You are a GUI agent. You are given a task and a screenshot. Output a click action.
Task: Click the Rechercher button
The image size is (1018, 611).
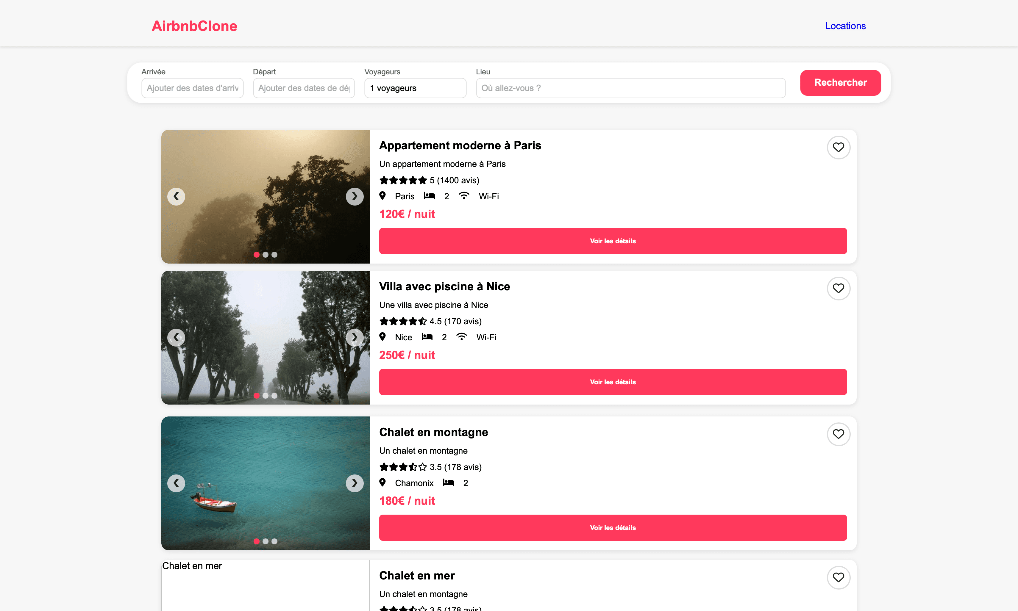click(840, 83)
